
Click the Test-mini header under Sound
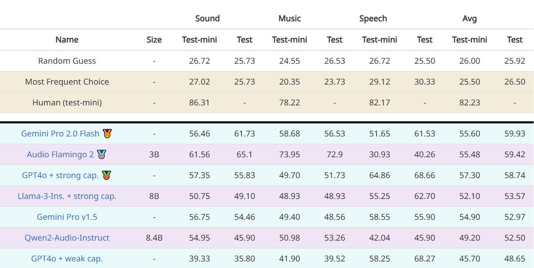pos(200,40)
